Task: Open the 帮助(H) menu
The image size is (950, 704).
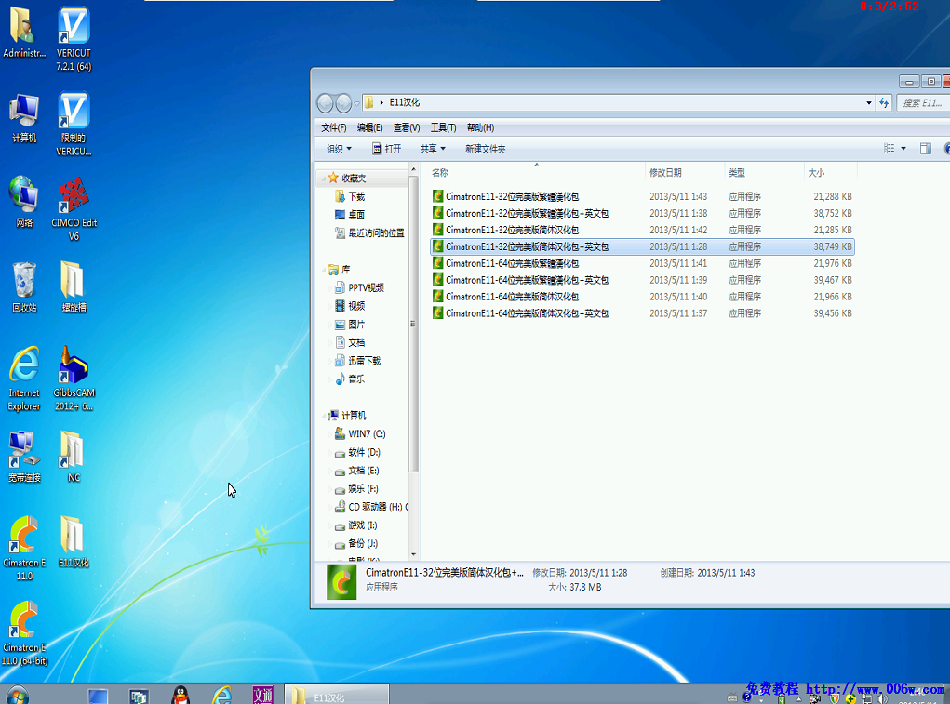Action: click(480, 127)
